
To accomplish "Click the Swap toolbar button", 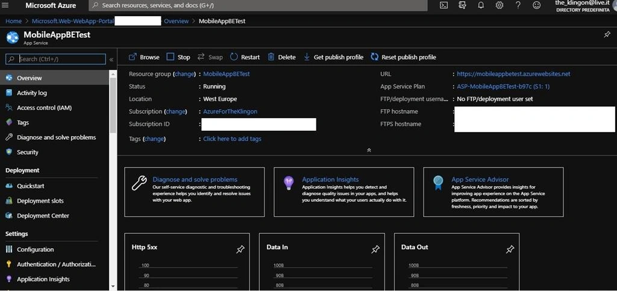I will [x=210, y=57].
